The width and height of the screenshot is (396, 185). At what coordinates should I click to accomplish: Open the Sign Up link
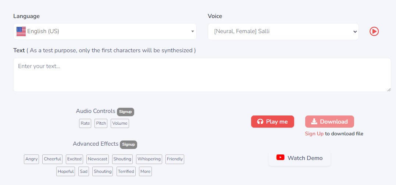pyautogui.click(x=314, y=134)
